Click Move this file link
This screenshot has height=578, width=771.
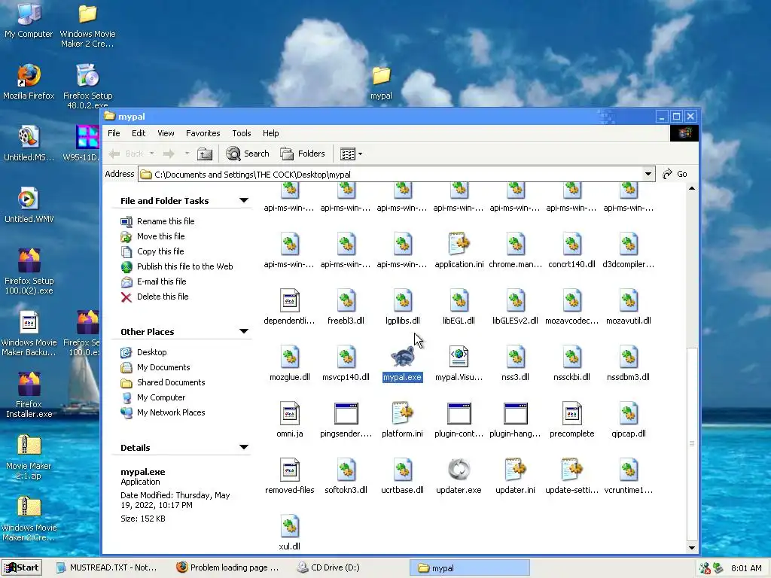click(161, 236)
